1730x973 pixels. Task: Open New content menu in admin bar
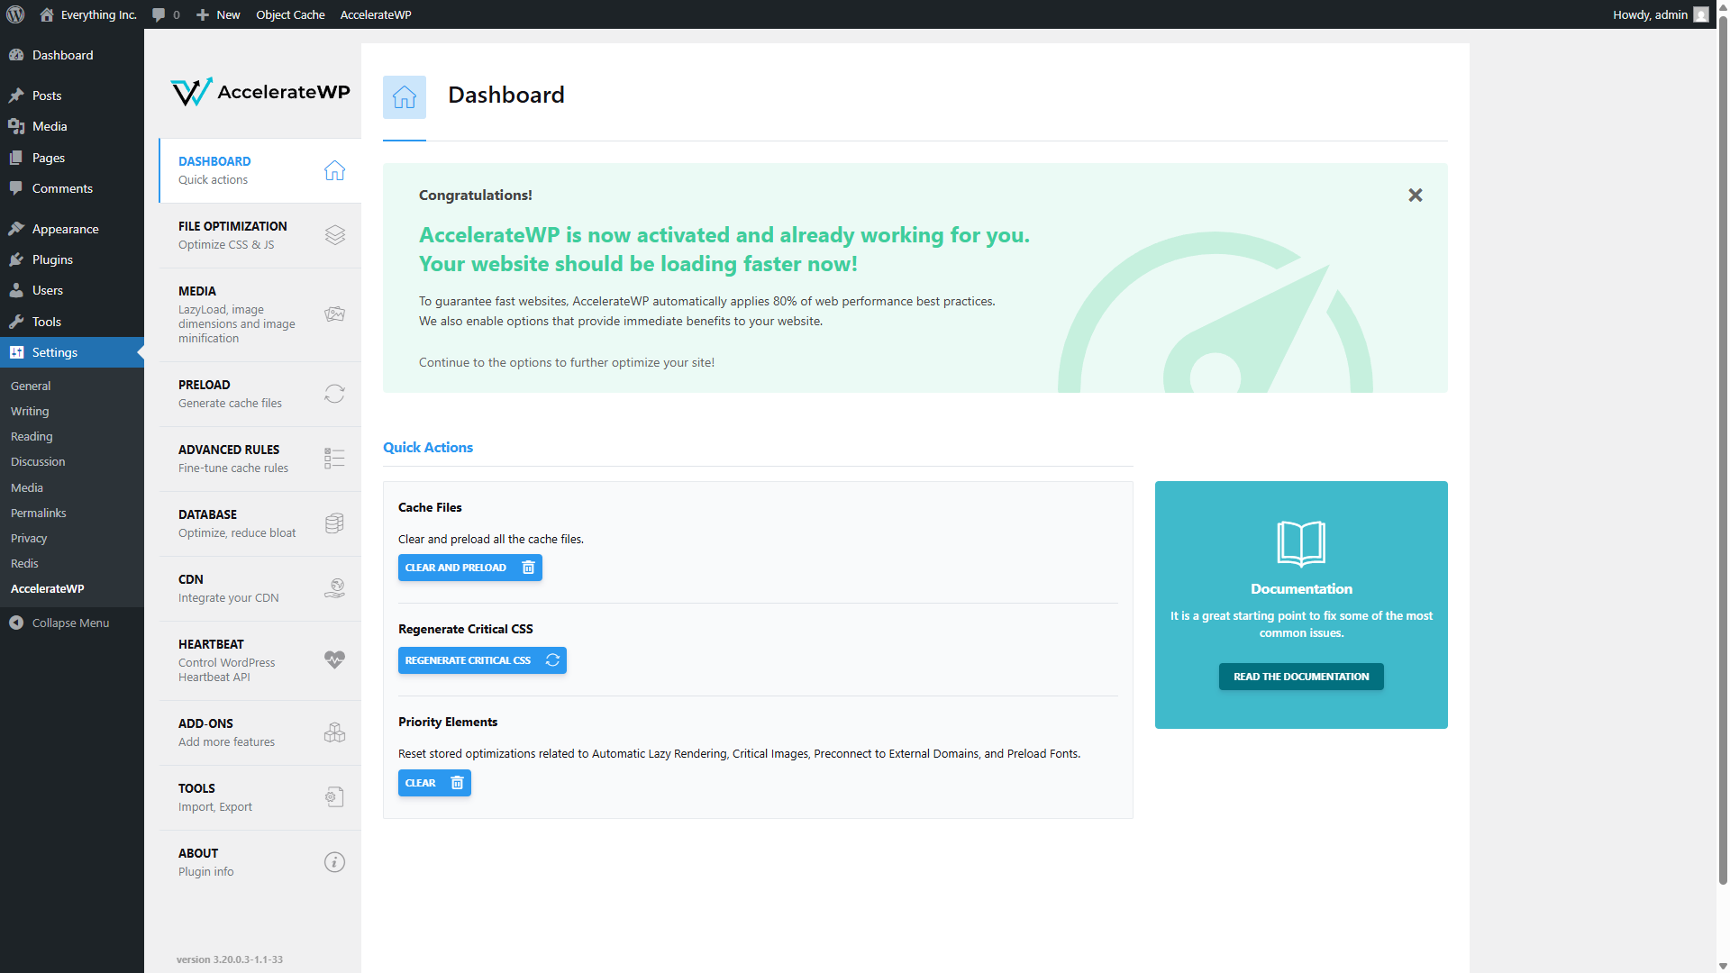(x=218, y=14)
